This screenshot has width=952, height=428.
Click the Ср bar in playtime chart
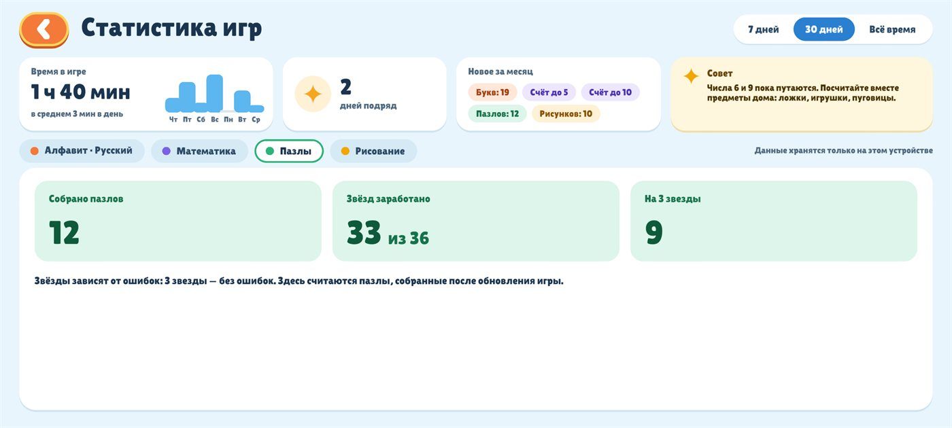coord(256,109)
